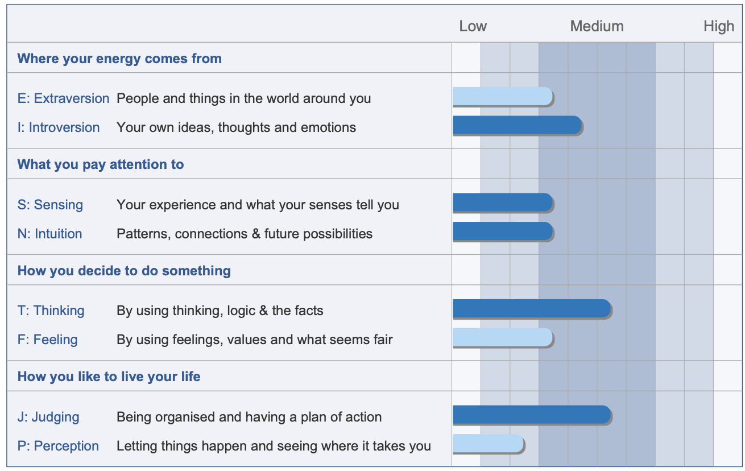This screenshot has width=745, height=471.
Task: Click the Intuition score bar
Action: 502,232
